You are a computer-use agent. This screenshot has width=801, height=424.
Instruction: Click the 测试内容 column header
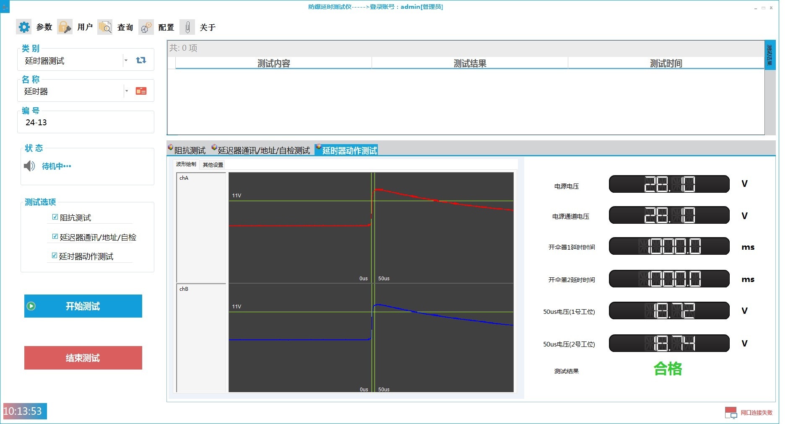point(273,63)
